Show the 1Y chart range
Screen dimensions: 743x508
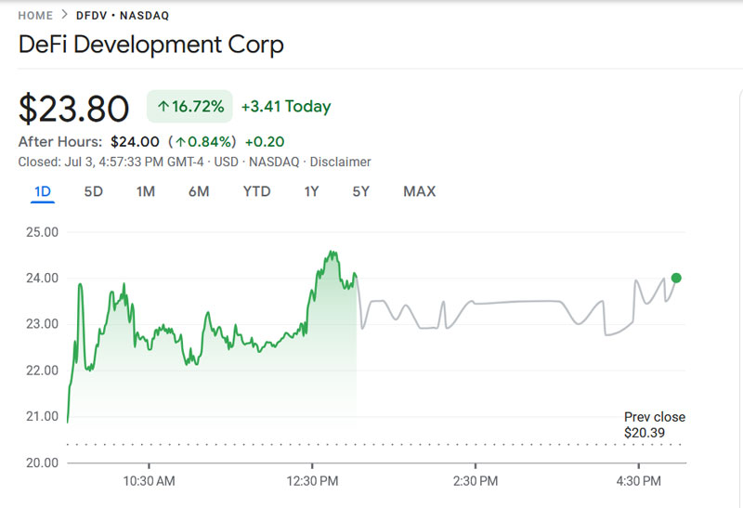tap(311, 191)
